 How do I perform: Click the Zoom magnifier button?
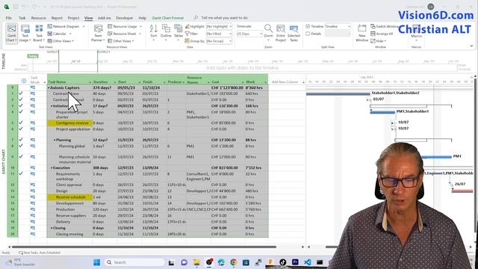tap(268, 32)
